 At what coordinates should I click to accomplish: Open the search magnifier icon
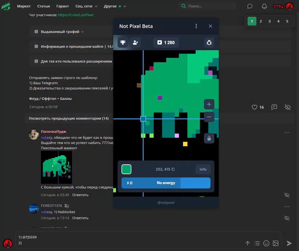(184, 6)
